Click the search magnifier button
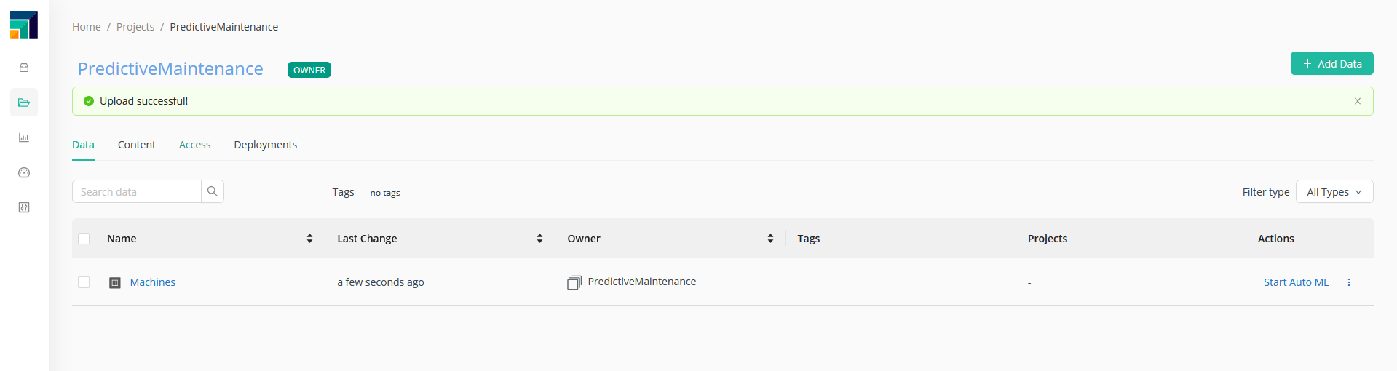 pyautogui.click(x=213, y=191)
